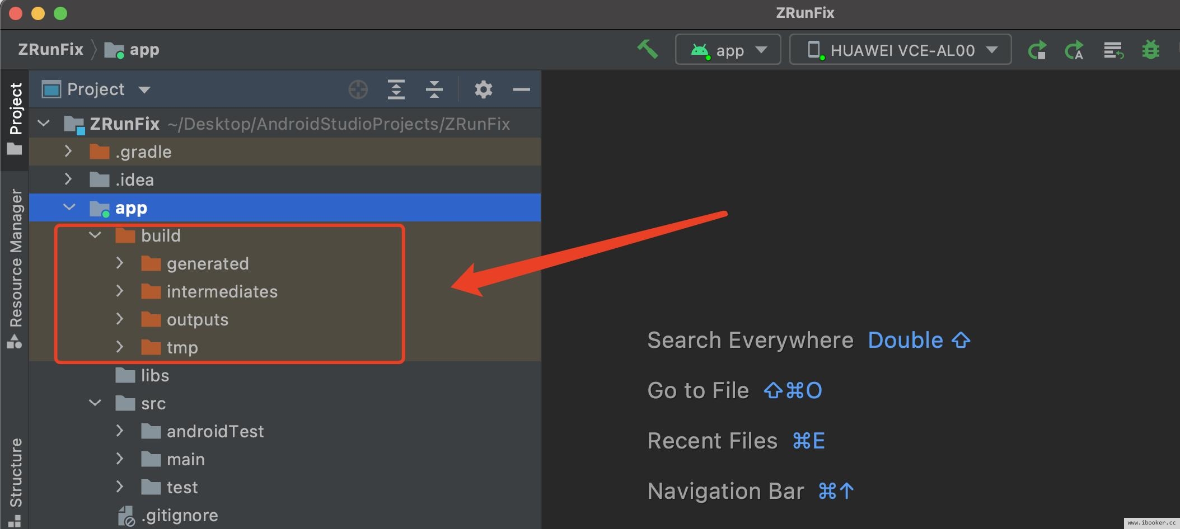Screen dimensions: 1180x529
Task: Click the green Debug bug icon
Action: [1151, 50]
